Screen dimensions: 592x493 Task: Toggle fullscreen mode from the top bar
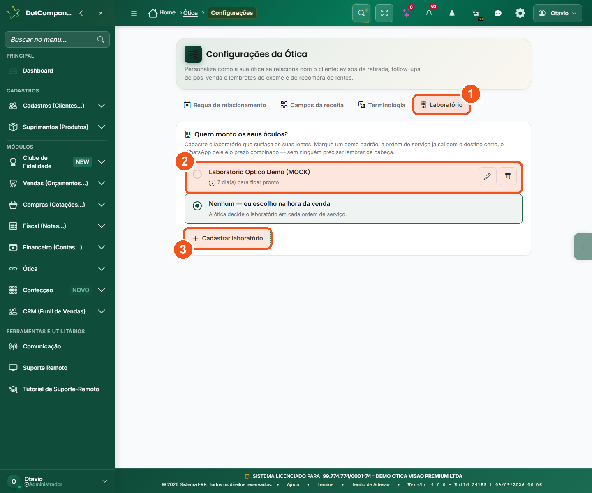pyautogui.click(x=384, y=13)
